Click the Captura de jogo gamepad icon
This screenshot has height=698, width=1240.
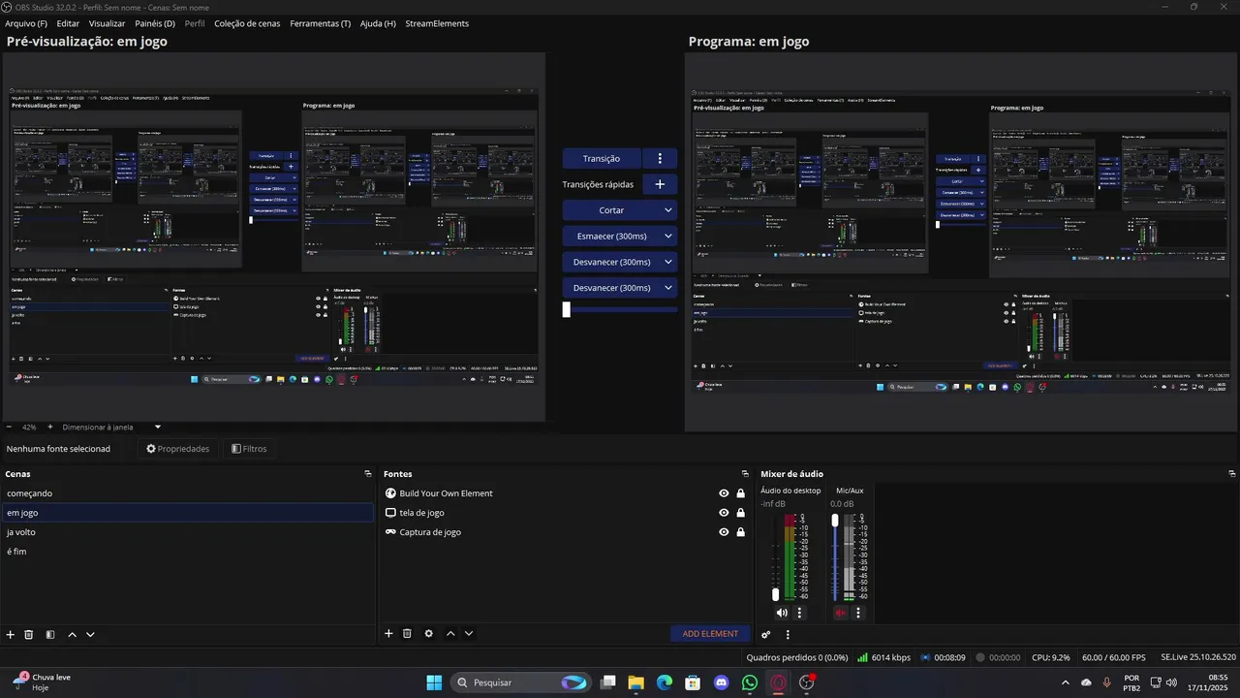(x=390, y=532)
